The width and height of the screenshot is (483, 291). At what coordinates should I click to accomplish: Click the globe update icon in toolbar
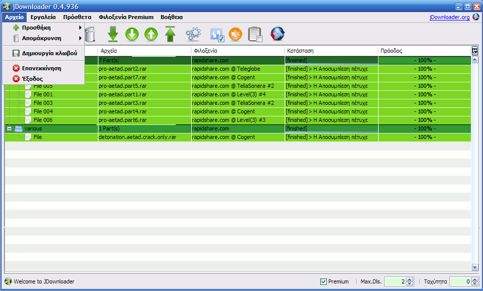tap(278, 34)
